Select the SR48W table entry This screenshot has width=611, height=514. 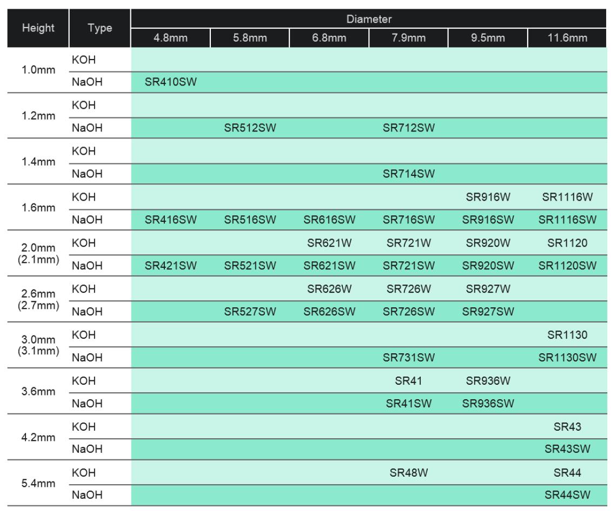click(409, 472)
